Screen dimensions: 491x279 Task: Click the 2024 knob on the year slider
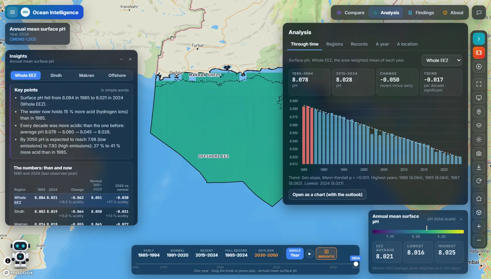pyautogui.click(x=356, y=264)
